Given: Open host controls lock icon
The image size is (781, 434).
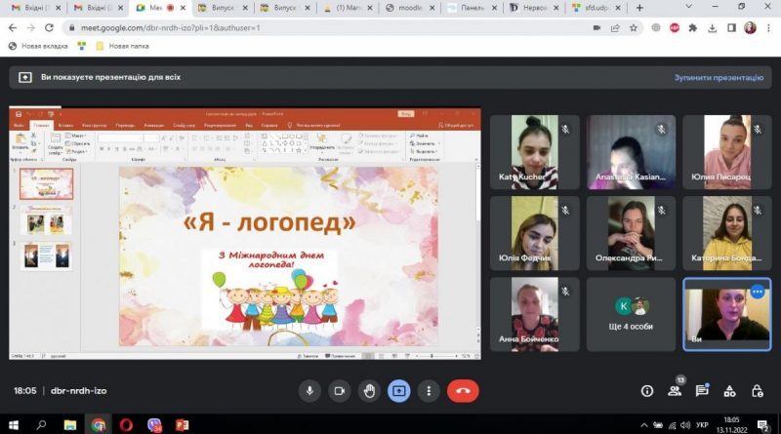Looking at the screenshot, I should [x=758, y=391].
